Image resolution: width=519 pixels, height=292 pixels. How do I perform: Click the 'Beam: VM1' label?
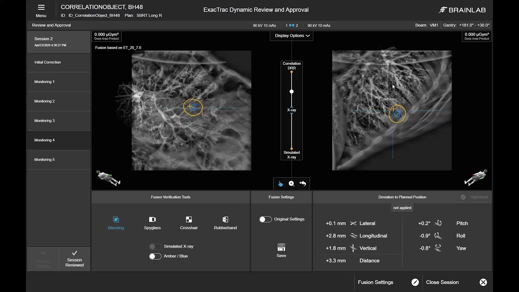point(427,25)
